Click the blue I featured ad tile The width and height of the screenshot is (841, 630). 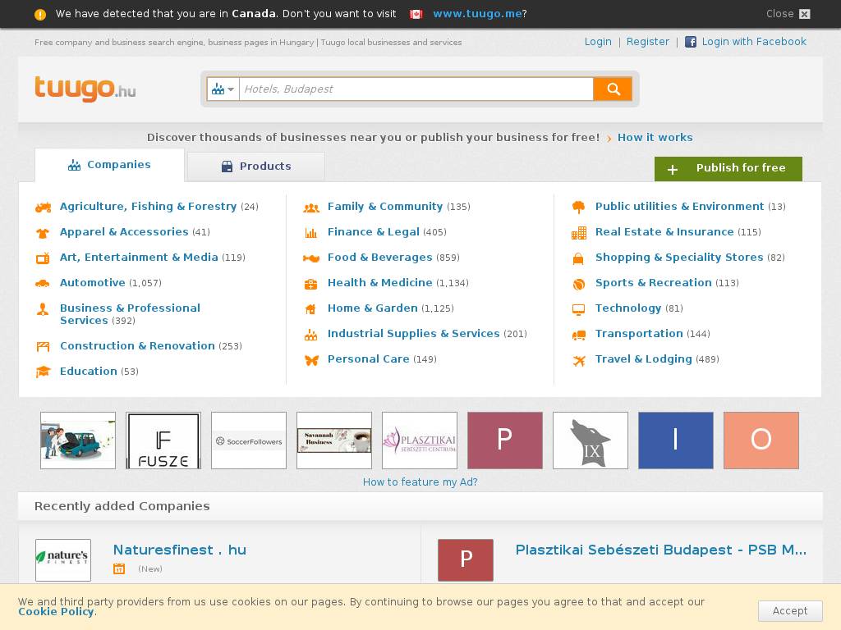pos(676,441)
